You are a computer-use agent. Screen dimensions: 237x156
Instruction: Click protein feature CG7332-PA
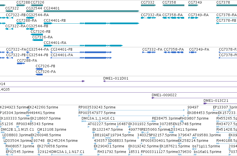149,52
